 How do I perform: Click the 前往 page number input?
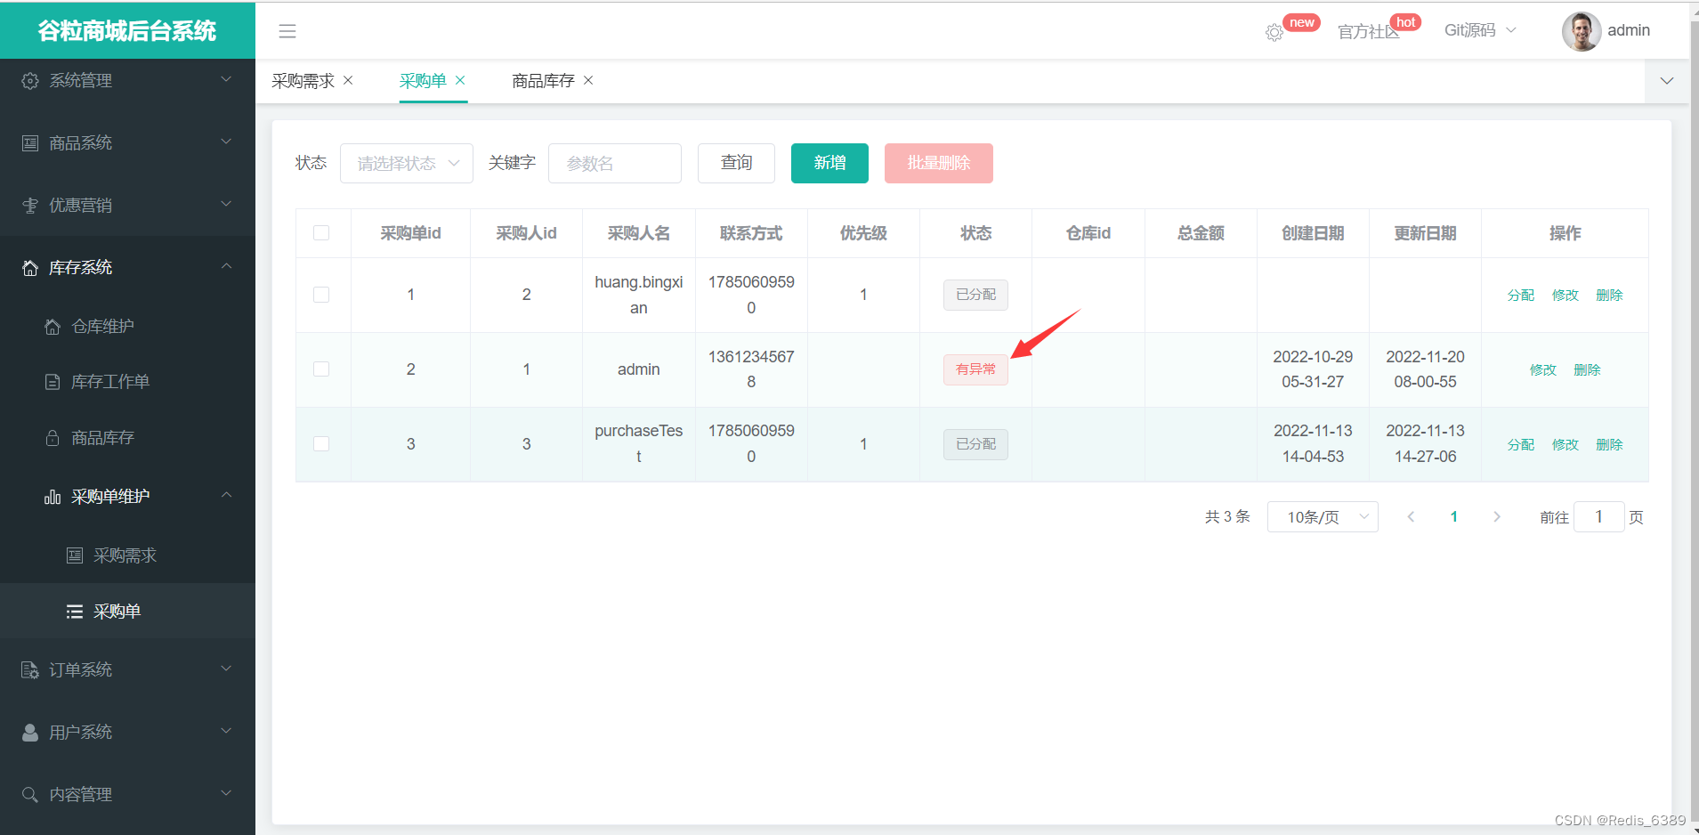coord(1599,517)
